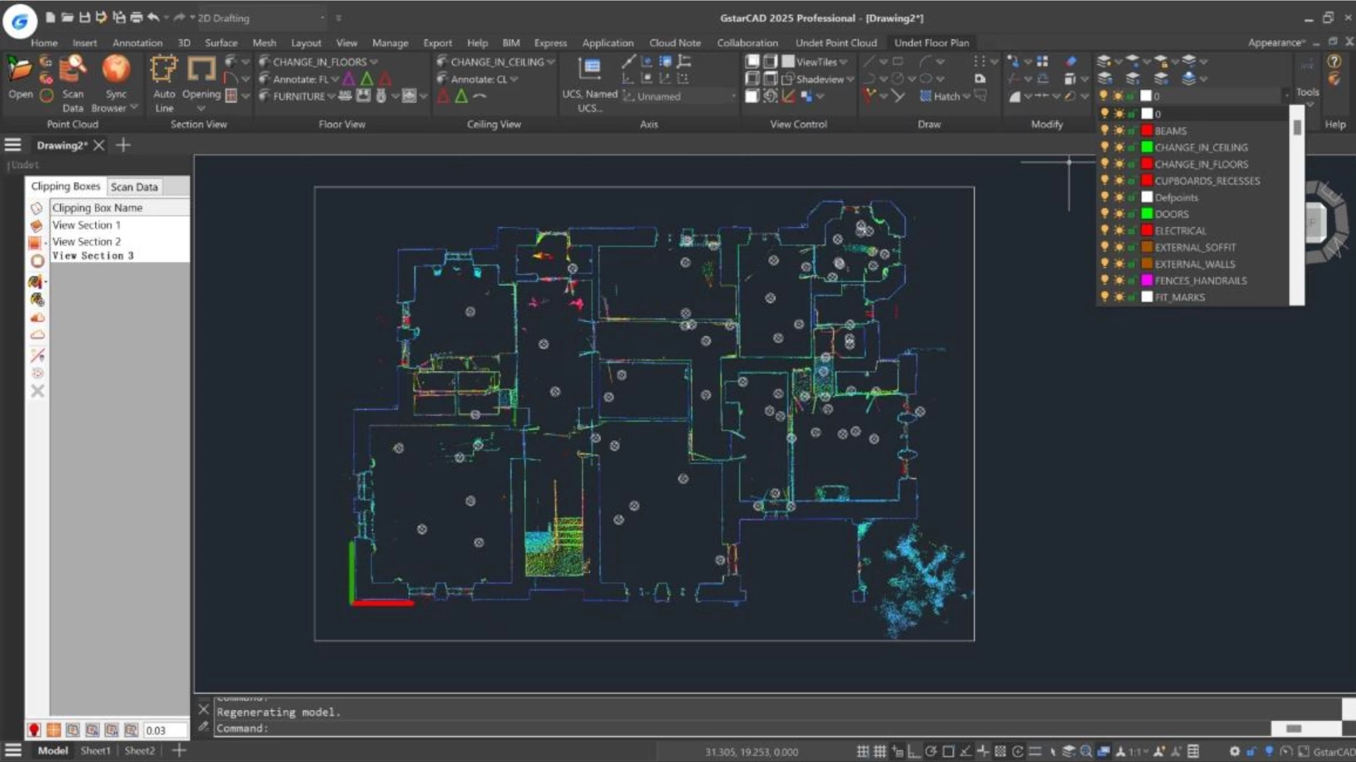Switch to the Scan Data panel tab
Image resolution: width=1356 pixels, height=762 pixels.
click(134, 187)
